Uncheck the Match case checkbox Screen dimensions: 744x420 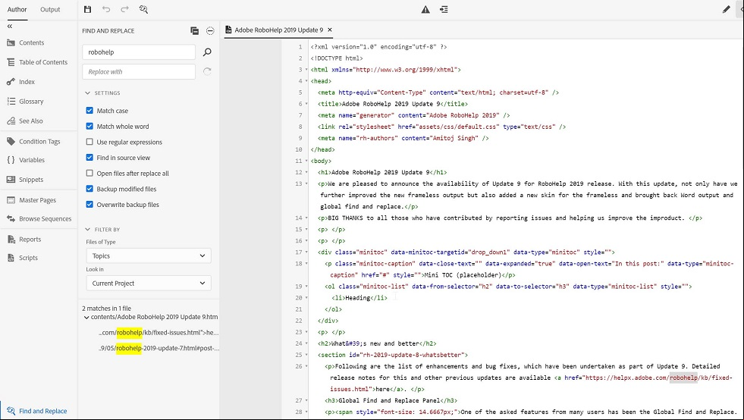click(89, 111)
